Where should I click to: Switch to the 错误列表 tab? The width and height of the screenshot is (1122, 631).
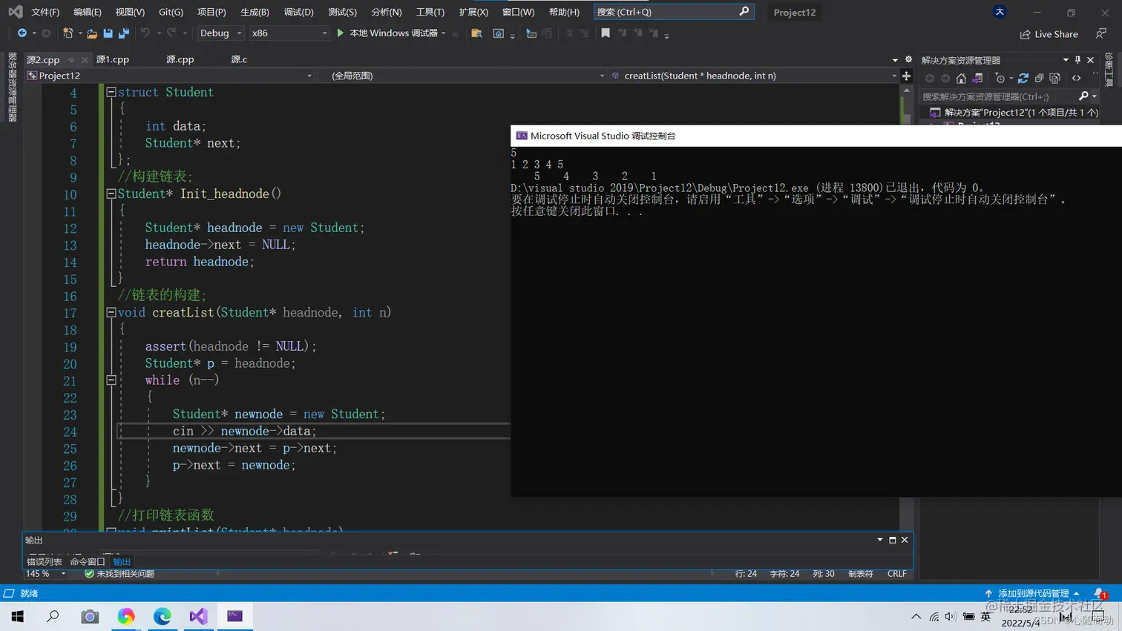point(45,562)
